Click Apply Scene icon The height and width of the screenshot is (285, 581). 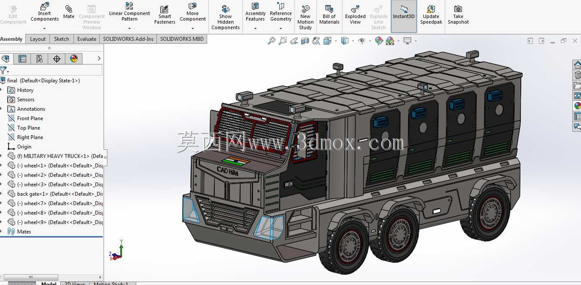pos(390,41)
